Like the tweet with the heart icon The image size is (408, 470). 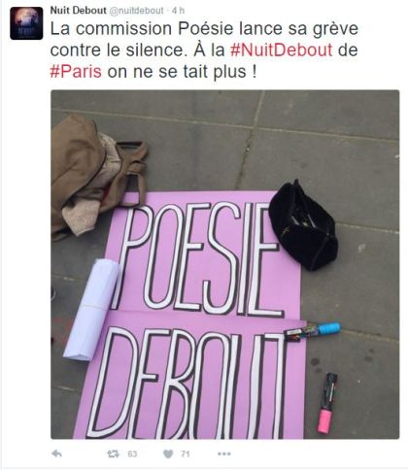click(168, 454)
